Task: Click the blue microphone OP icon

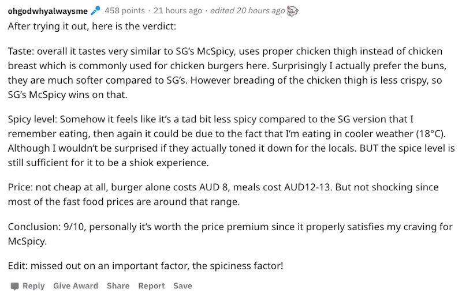Action: tap(95, 11)
